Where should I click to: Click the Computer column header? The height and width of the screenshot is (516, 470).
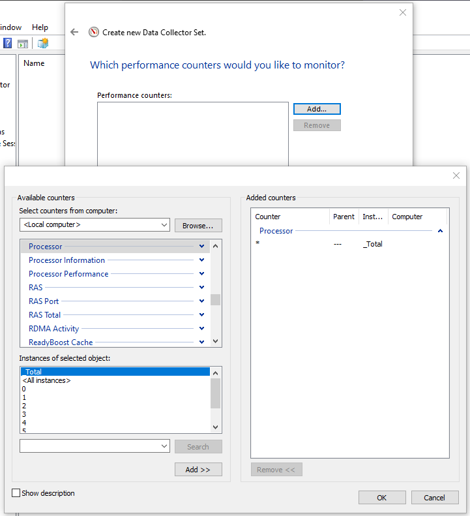point(417,217)
